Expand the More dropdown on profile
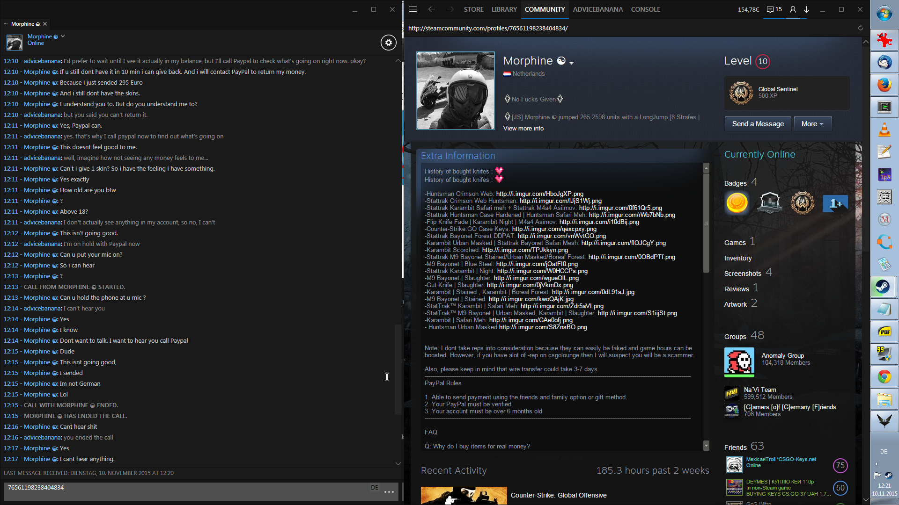 point(812,124)
